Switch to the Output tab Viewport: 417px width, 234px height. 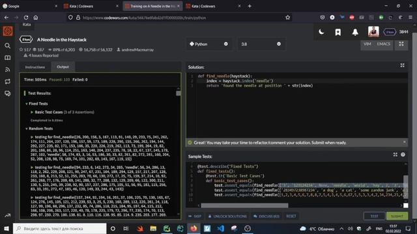(x=63, y=67)
